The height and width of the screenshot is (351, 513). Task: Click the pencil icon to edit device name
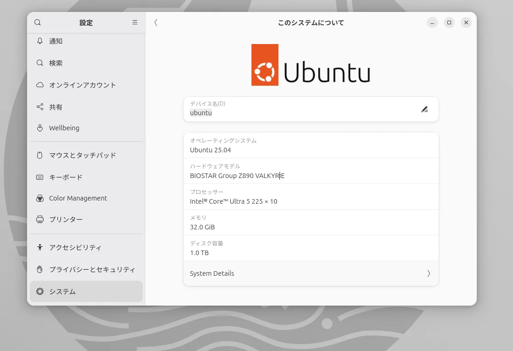[x=424, y=109]
